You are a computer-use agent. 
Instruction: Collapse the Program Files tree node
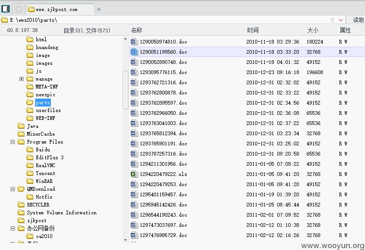pos(12,142)
